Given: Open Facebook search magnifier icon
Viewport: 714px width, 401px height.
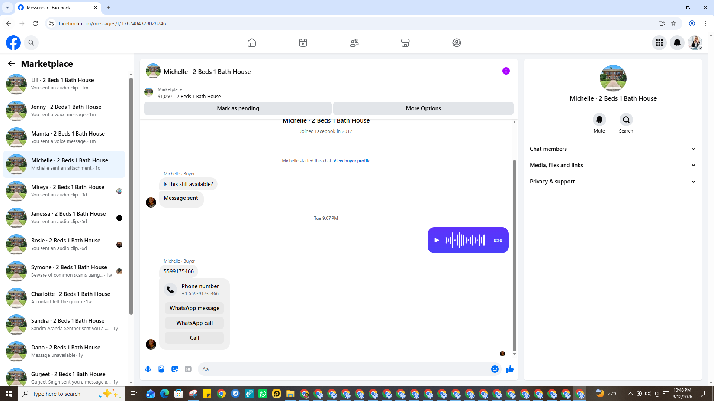Looking at the screenshot, I should [x=31, y=43].
